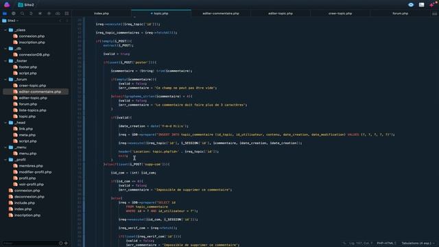Click line with 'supp-com' elseif statement
439x247 pixels.
click(137, 164)
